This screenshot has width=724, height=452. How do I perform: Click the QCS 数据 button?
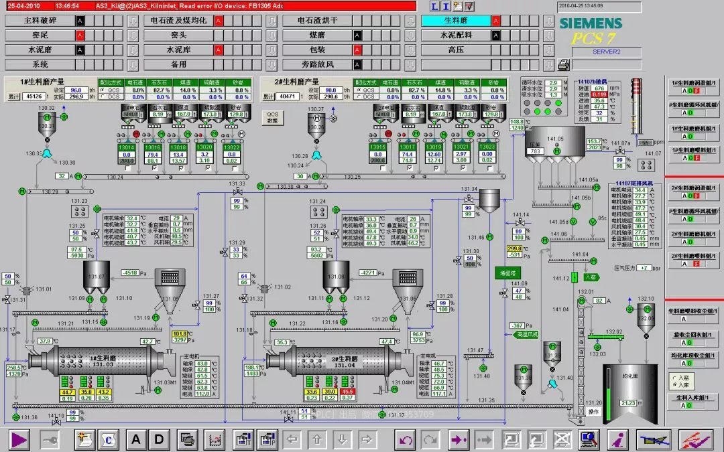(x=271, y=118)
